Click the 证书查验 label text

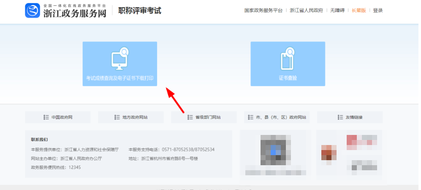tap(288, 78)
